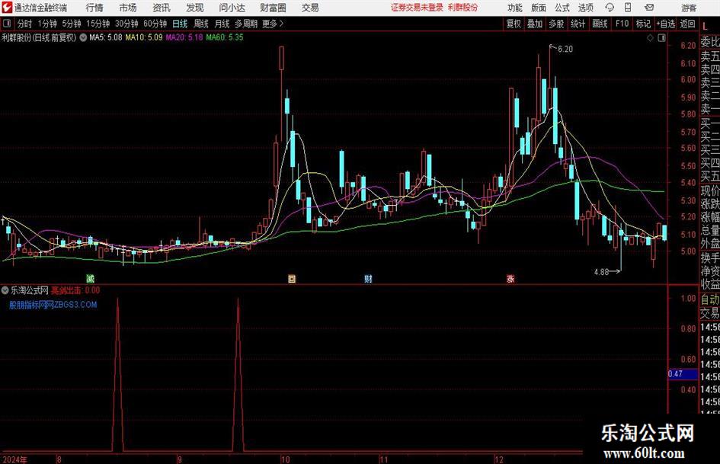Screen dimensions: 720x464
Task: Click the 多股 toolbar button
Action: coord(556,24)
